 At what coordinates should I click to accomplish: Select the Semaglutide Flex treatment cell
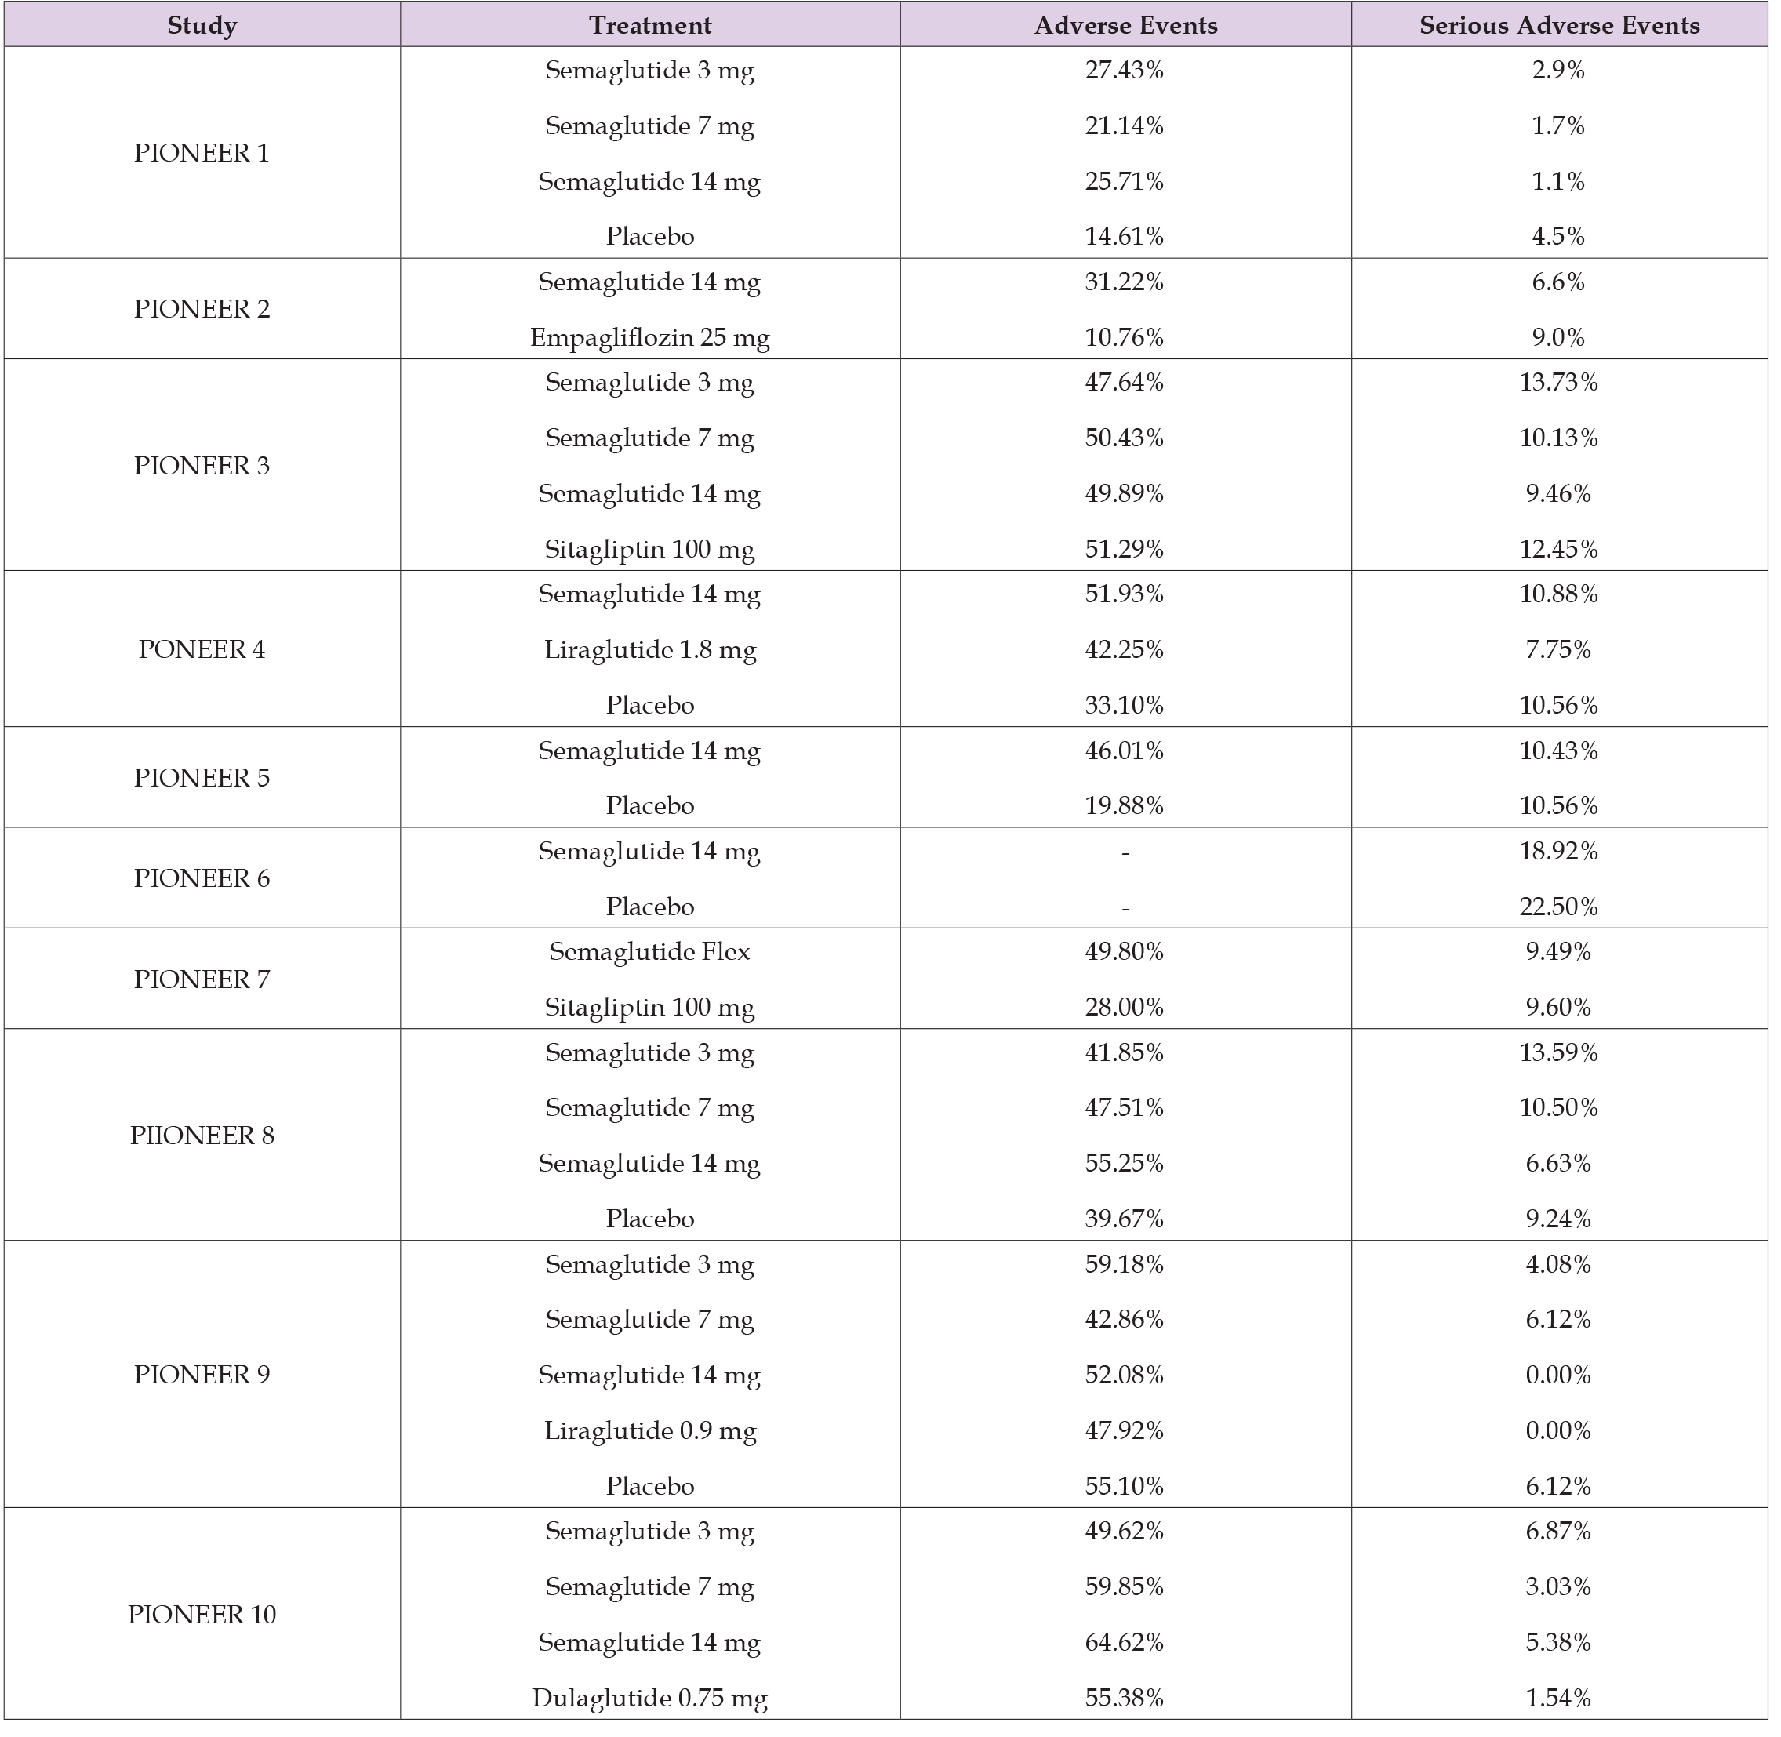tap(649, 953)
